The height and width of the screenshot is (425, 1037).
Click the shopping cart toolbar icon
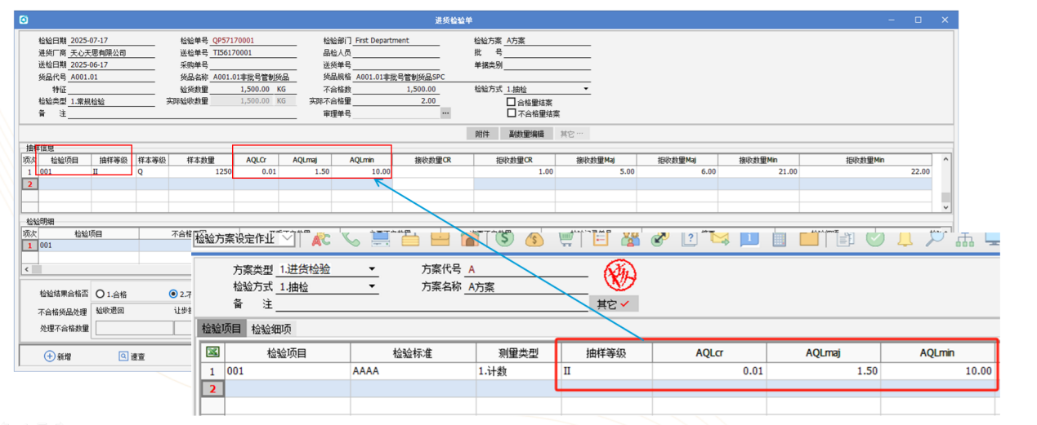click(565, 239)
